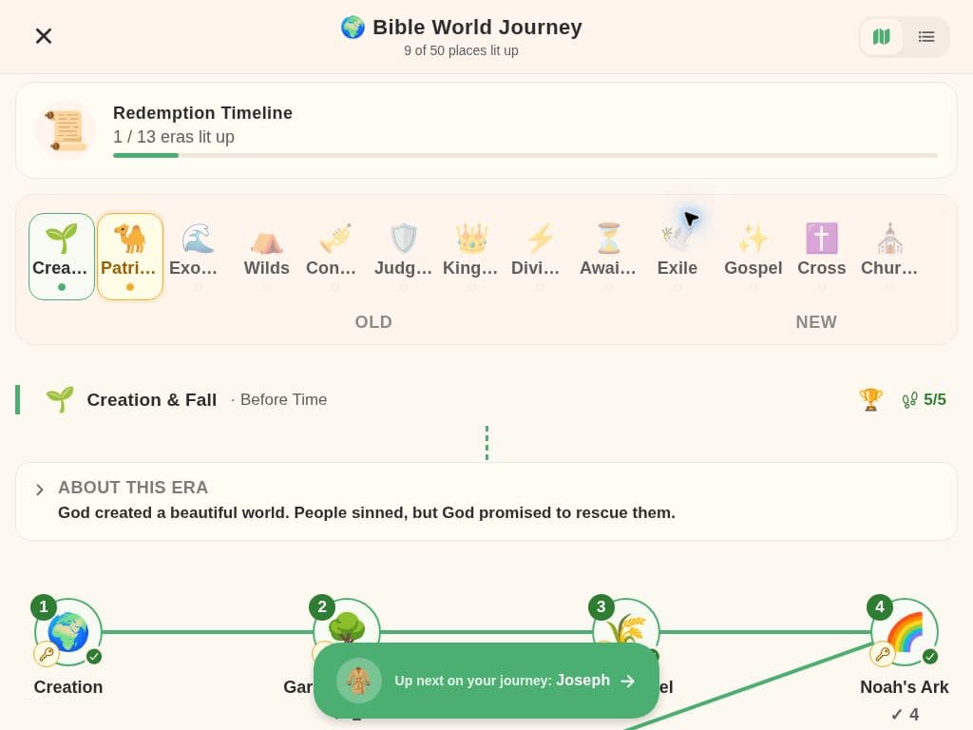Click number 1 badge on Creation
Viewport: 973px width, 730px height.
(x=44, y=606)
